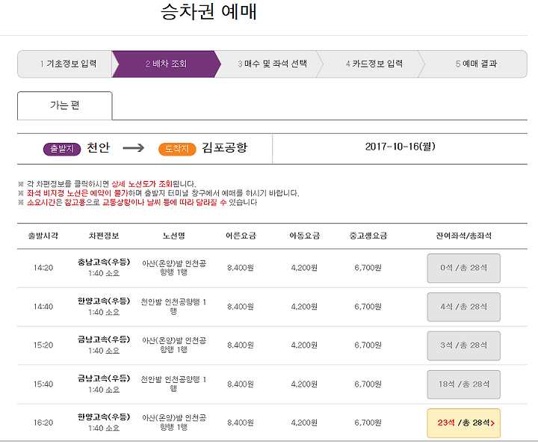Click the 중고생요금 column header
The width and height of the screenshot is (538, 442).
tap(368, 236)
